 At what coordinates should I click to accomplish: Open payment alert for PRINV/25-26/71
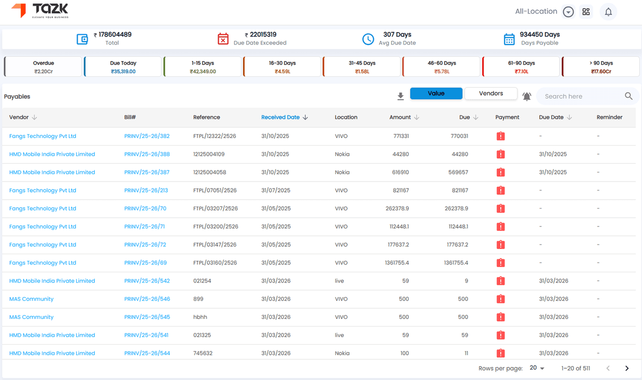[501, 227]
